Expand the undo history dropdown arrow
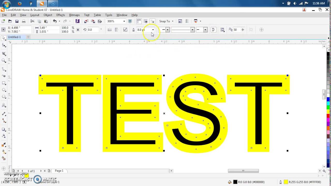Image resolution: width=331 pixels, height=186 pixels. tap(59, 21)
